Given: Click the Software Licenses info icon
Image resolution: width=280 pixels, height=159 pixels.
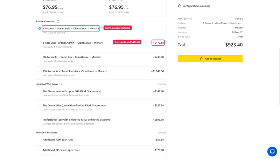Looking at the screenshot, I should [58, 21].
